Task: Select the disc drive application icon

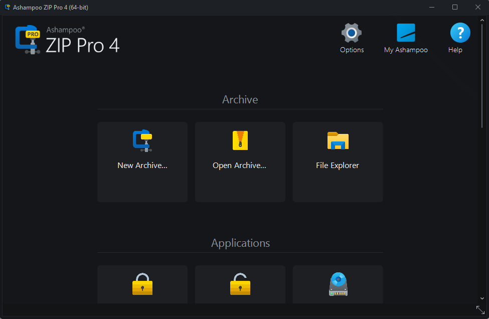Action: (338, 284)
